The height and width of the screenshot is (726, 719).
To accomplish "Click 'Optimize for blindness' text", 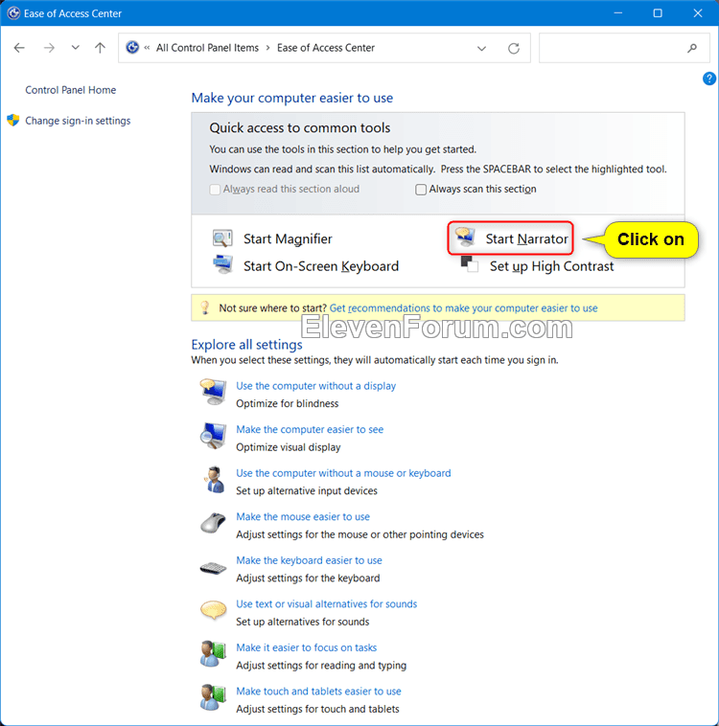I will coord(287,404).
